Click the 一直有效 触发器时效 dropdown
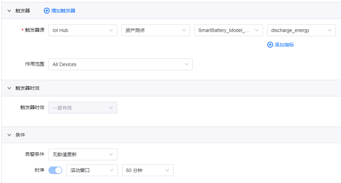 [x=82, y=108]
